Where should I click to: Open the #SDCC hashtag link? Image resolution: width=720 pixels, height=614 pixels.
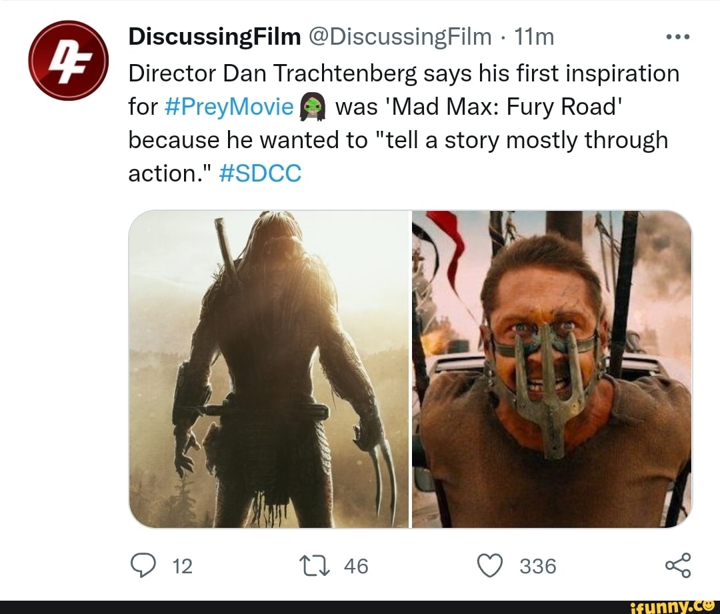point(261,174)
